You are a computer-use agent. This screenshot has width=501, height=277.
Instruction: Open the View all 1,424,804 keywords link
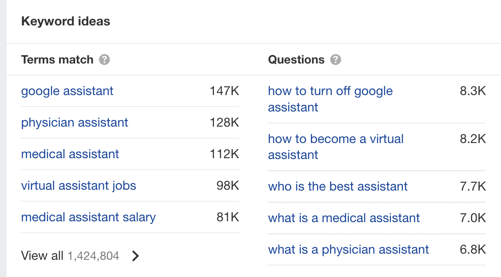70,256
